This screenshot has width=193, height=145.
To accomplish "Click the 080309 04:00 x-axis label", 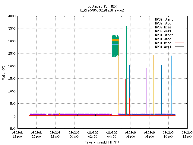I will pos(112,134).
